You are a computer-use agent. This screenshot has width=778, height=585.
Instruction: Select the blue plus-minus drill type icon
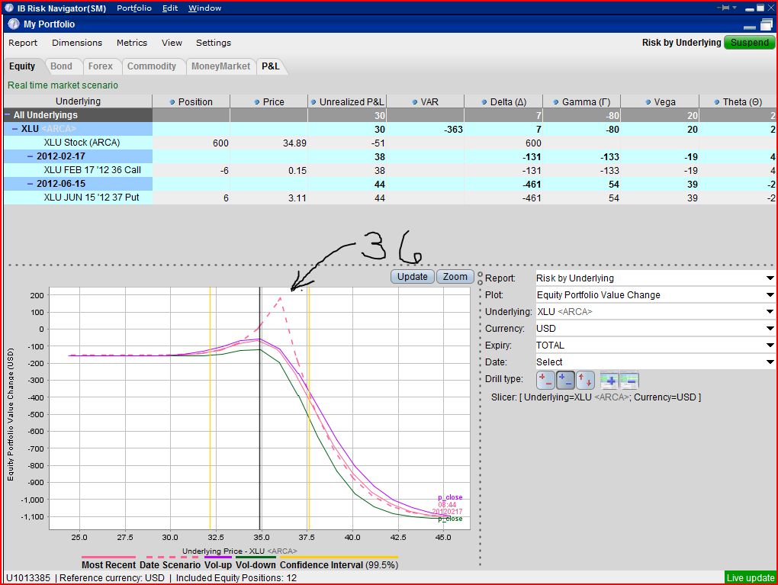pos(566,381)
